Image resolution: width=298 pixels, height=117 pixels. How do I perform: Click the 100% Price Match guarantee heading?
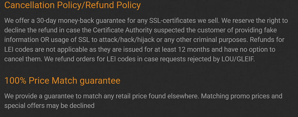click(x=62, y=81)
